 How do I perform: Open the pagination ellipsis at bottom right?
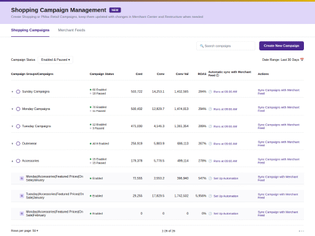(301, 231)
